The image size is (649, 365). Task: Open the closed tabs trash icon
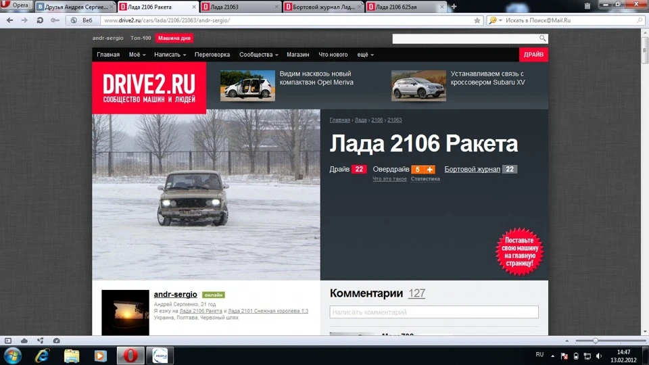[x=587, y=6]
